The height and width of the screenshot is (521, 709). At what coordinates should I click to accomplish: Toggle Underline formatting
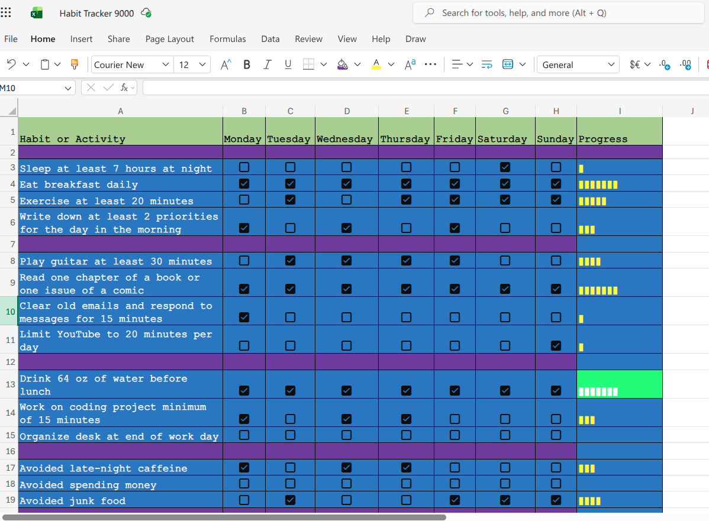[x=288, y=64]
